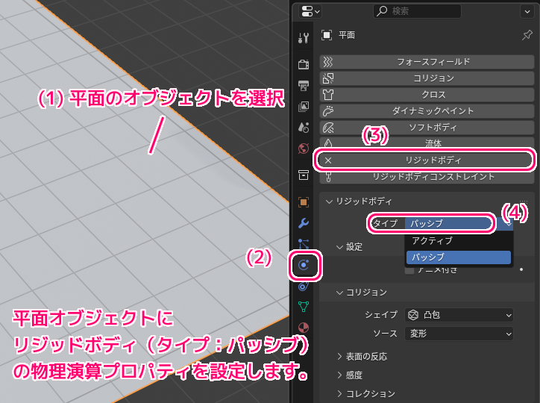
Task: Open the View Layer properties tab
Action: click(304, 107)
